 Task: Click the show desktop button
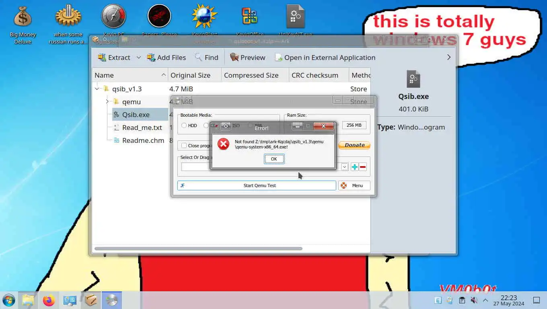(536, 300)
